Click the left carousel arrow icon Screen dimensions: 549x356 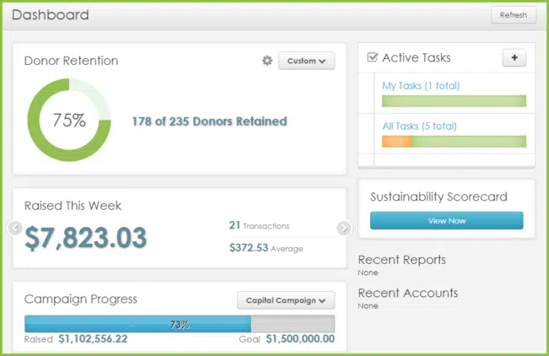[14, 228]
